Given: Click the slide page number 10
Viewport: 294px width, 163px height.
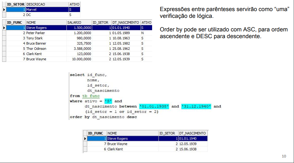Looking at the screenshot, I should (x=284, y=156).
